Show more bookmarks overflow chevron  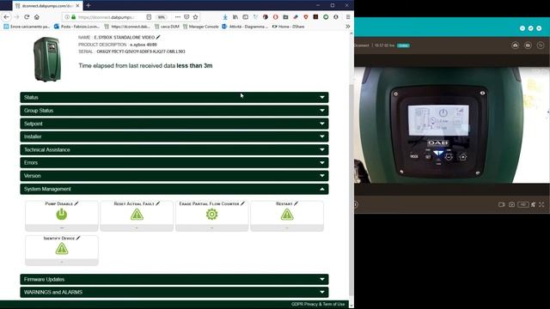coord(347,27)
